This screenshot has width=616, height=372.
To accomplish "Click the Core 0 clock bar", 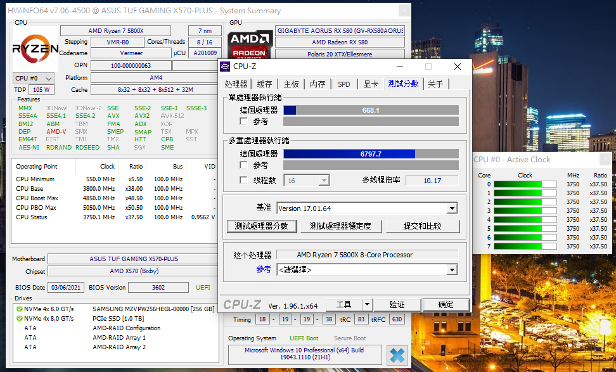I will (x=525, y=184).
